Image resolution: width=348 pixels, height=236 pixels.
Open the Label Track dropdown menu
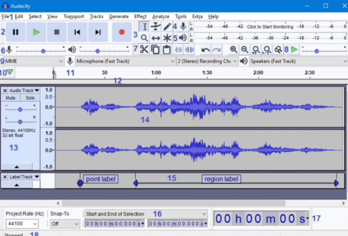click(x=24, y=177)
